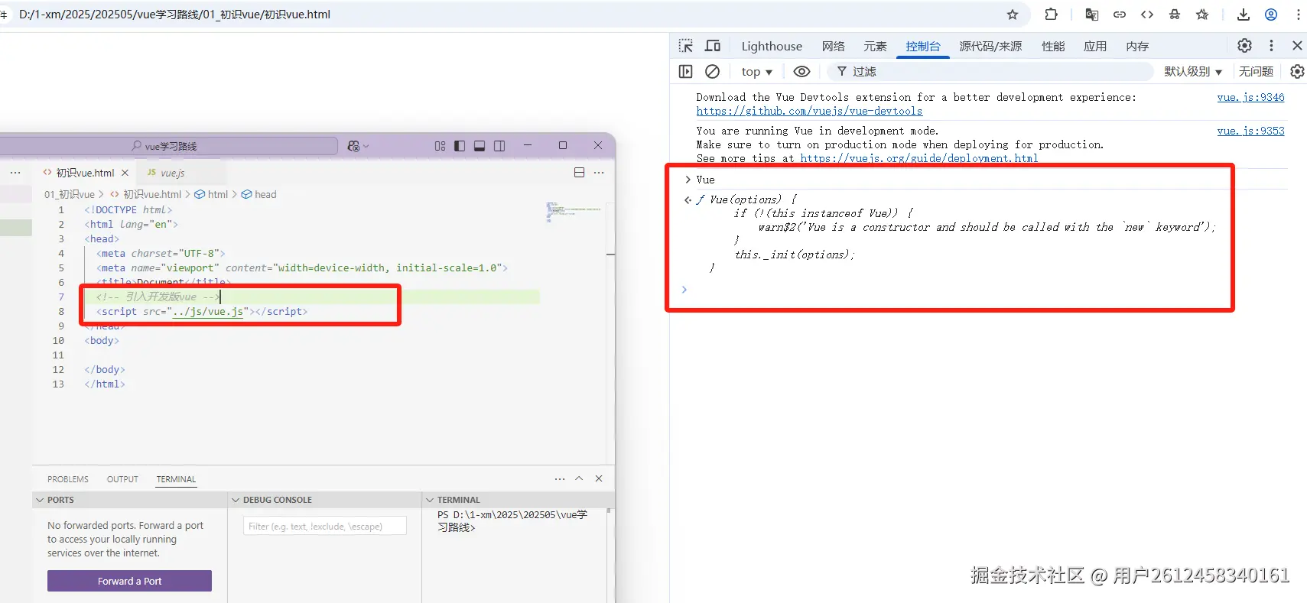Click the link chain extension icon
This screenshot has width=1307, height=603.
coord(1120,15)
